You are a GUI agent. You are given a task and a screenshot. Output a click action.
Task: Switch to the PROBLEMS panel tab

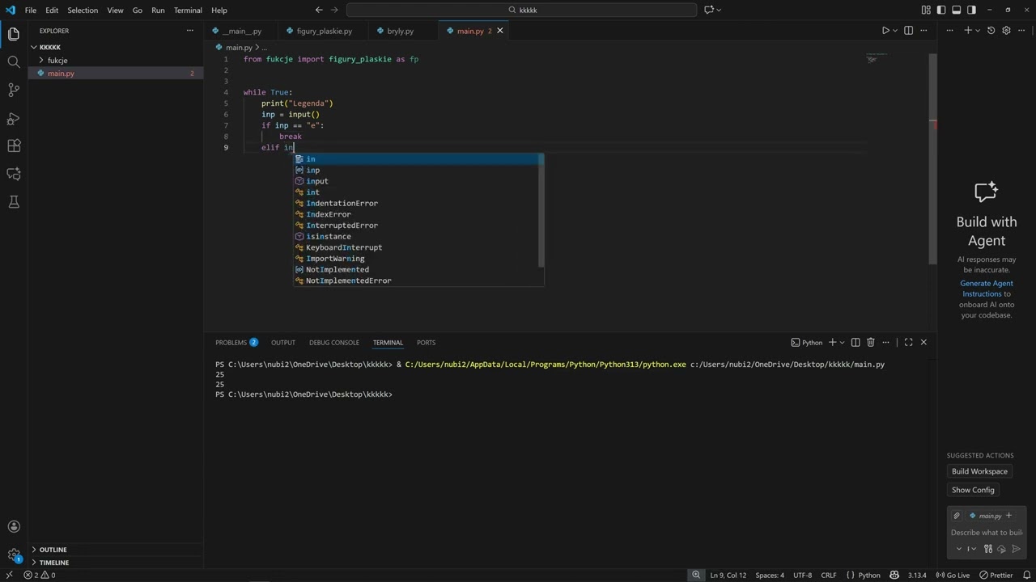[x=236, y=342]
